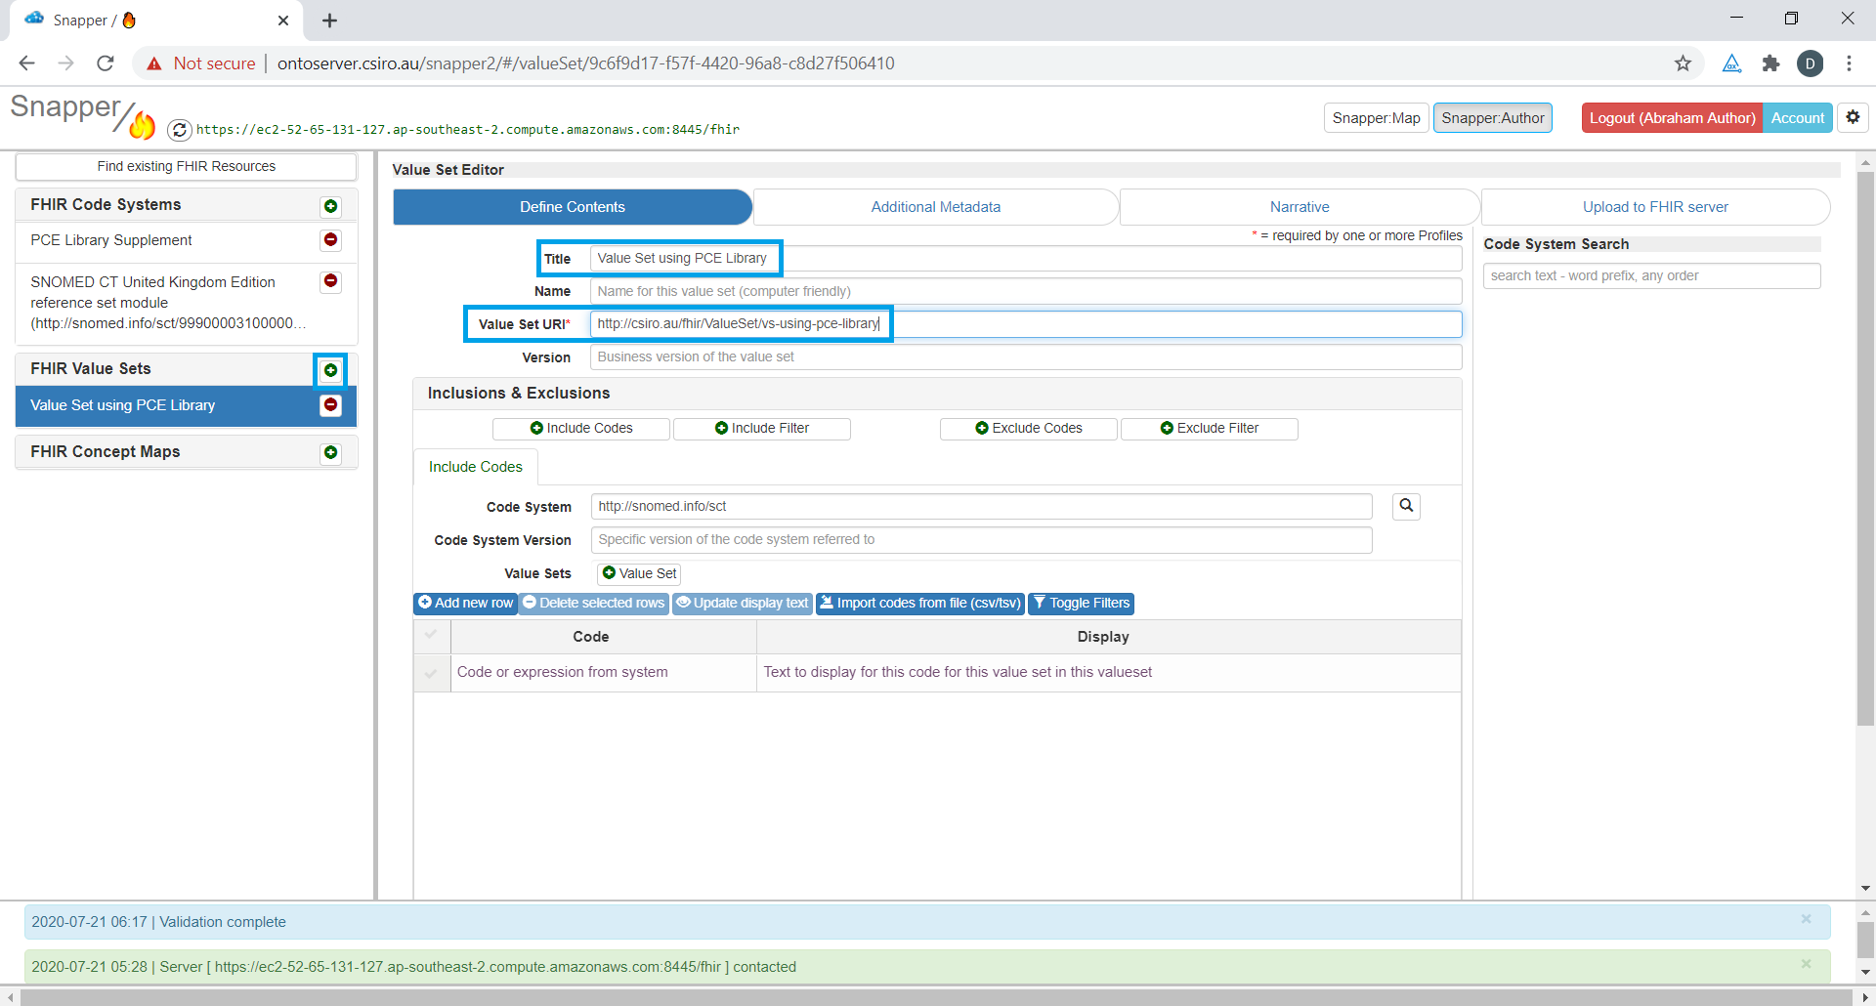Viewport: 1876px width, 1006px height.
Task: Click Toggle Filters button
Action: coord(1081,604)
